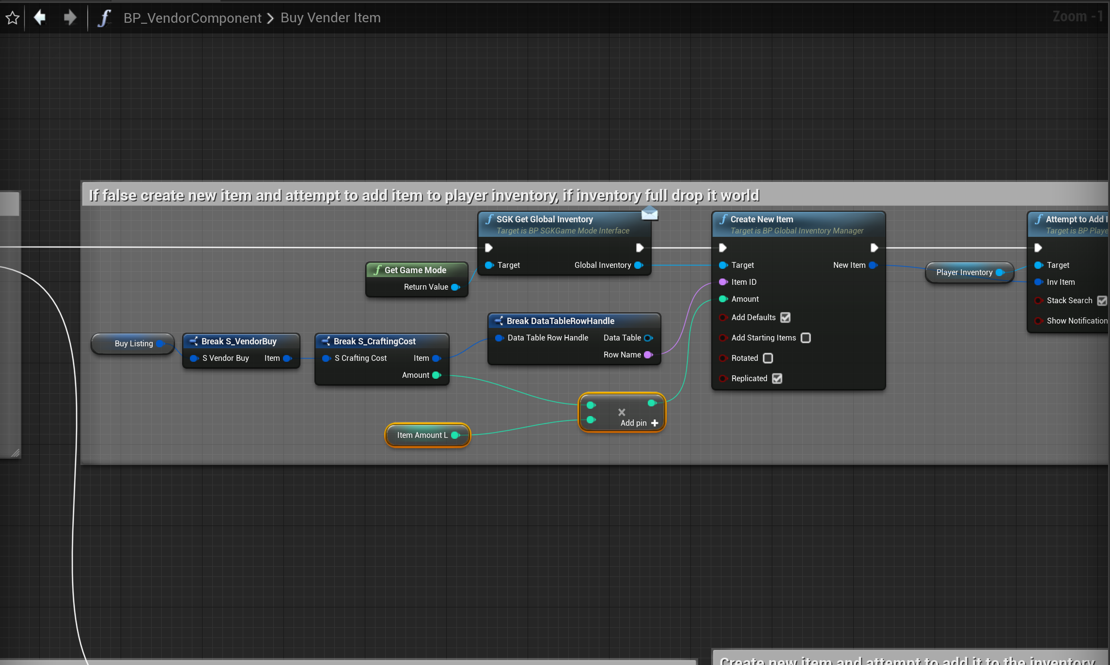
Task: Click the Item Amount L variable node
Action: 422,435
